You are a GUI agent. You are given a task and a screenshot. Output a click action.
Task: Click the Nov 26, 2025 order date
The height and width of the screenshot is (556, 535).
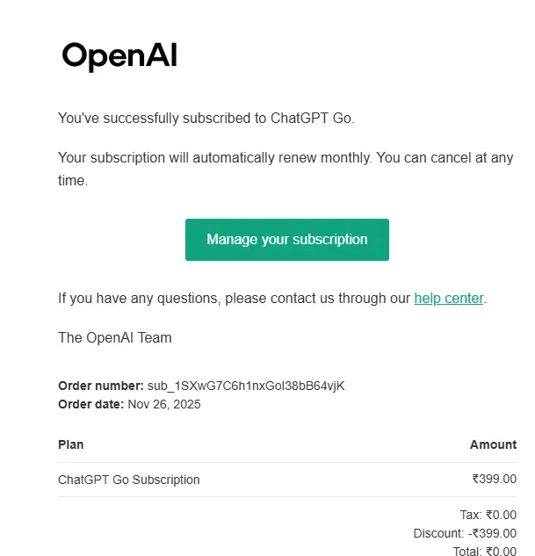[163, 404]
